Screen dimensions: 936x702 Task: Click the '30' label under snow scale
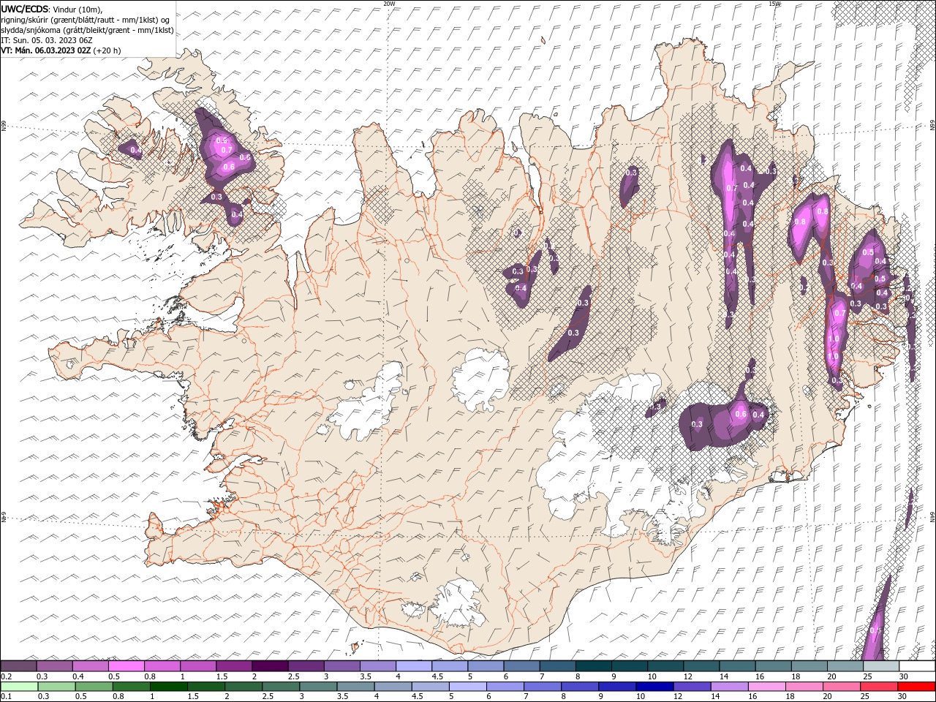point(905,676)
